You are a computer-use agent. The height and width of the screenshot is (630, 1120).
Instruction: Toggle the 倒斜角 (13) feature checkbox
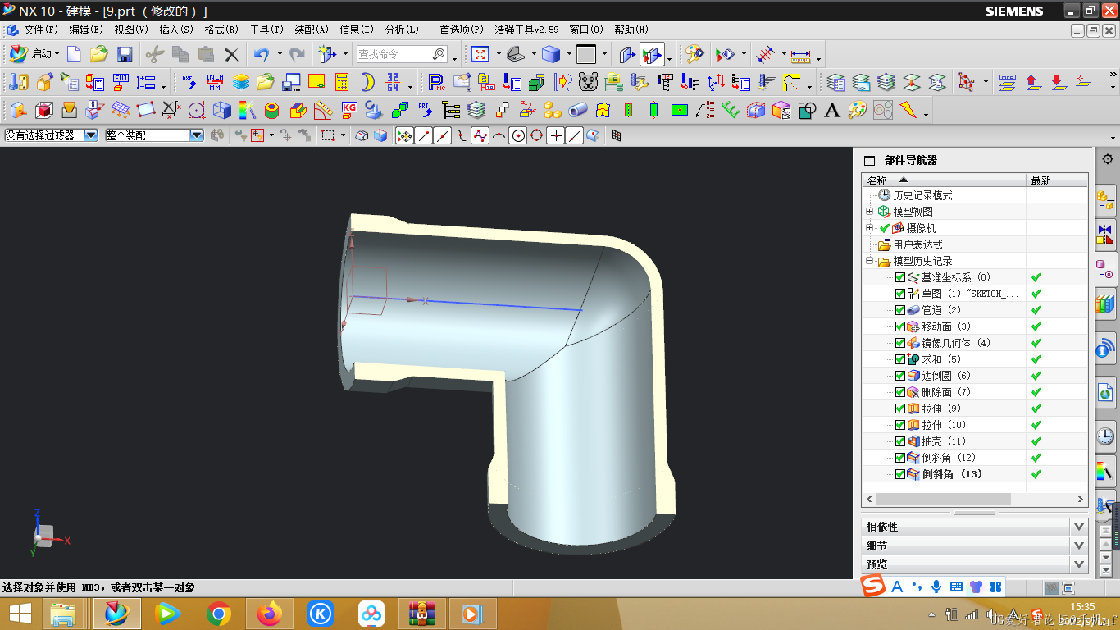click(900, 474)
